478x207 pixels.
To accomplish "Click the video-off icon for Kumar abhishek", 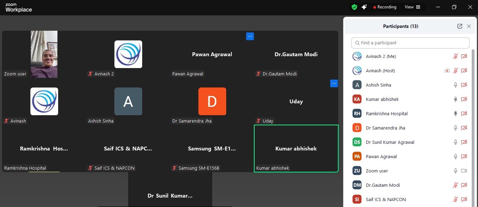I will [464, 99].
